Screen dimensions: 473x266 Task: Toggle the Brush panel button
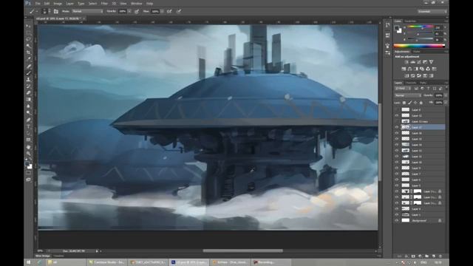tap(56, 11)
